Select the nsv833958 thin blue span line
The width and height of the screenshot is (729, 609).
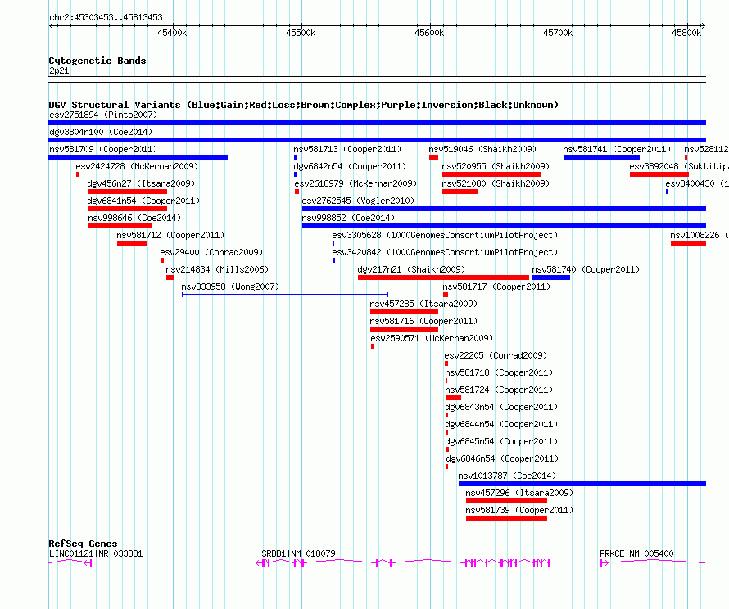click(285, 295)
